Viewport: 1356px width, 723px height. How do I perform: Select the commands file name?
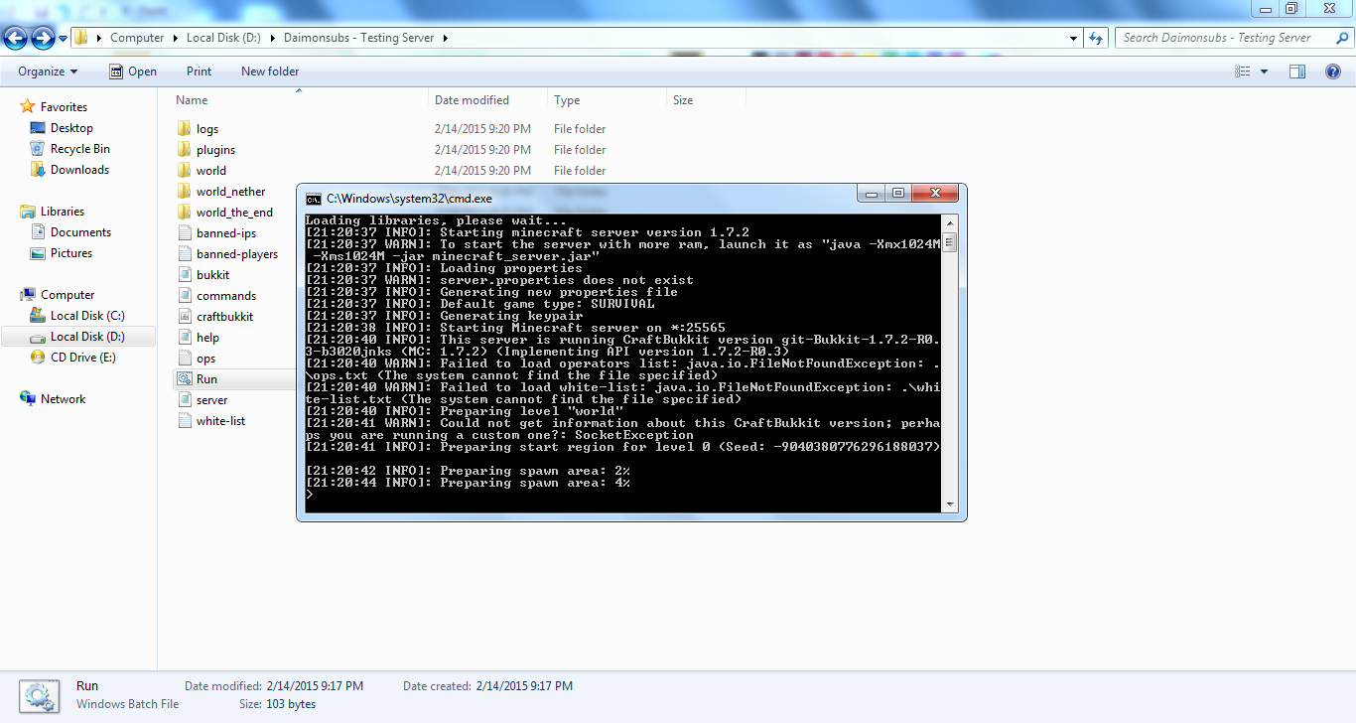click(226, 296)
